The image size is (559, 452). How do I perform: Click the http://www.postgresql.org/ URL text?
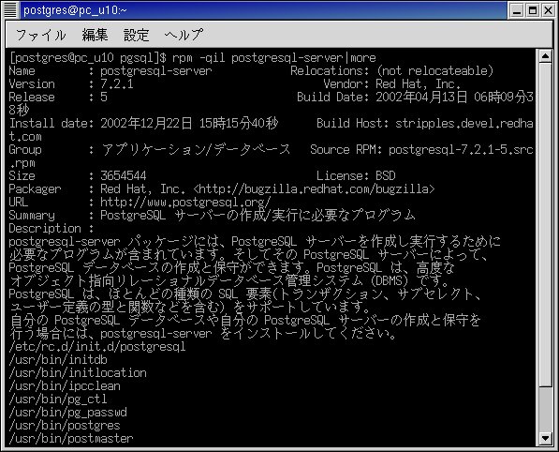(185, 203)
